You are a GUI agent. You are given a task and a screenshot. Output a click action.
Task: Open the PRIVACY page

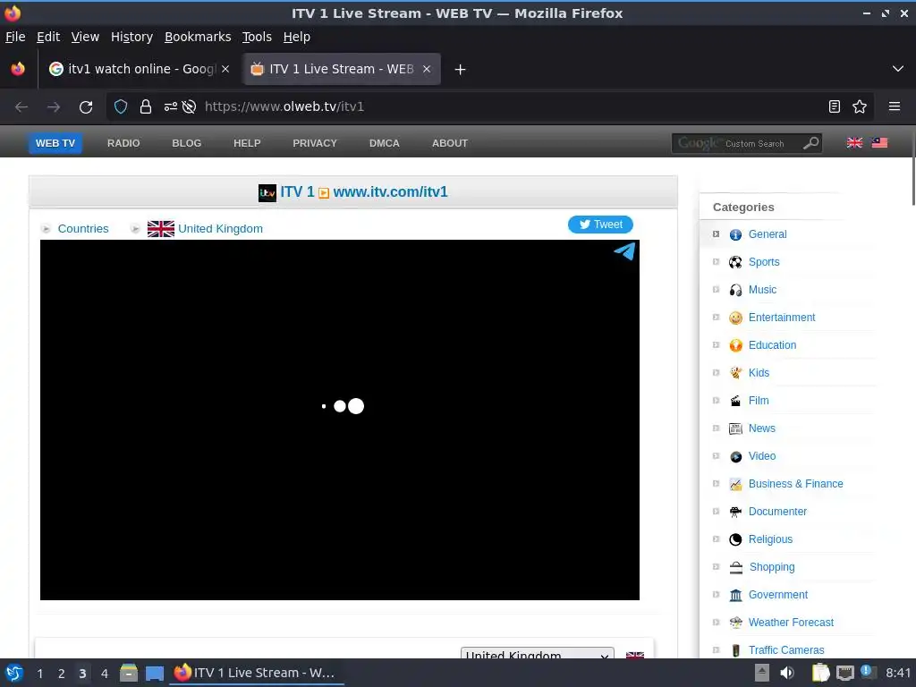click(314, 143)
